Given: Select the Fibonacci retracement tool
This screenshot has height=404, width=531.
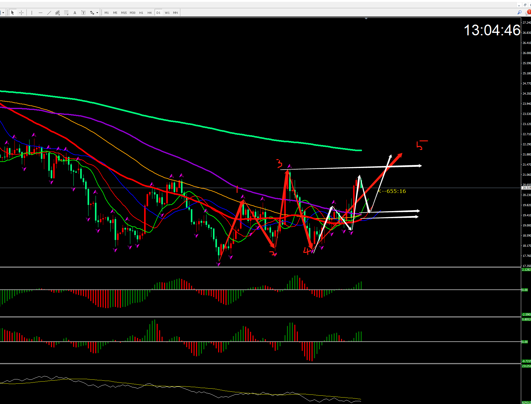Looking at the screenshot, I should [x=66, y=13].
